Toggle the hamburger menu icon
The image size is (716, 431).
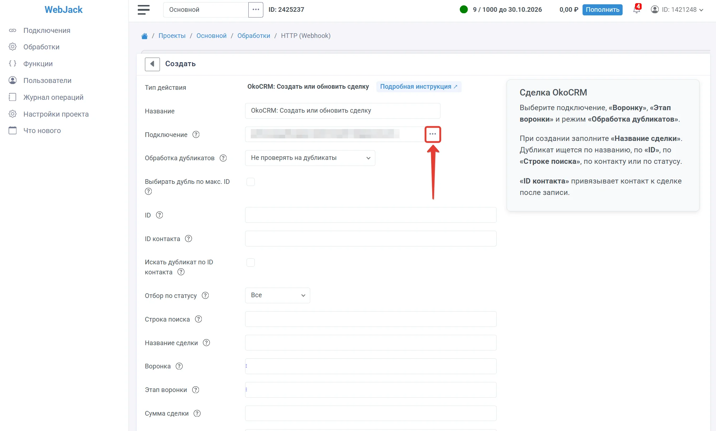tap(143, 10)
